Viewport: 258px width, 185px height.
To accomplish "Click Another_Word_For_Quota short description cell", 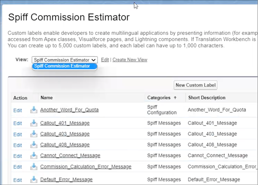I will [217, 110].
